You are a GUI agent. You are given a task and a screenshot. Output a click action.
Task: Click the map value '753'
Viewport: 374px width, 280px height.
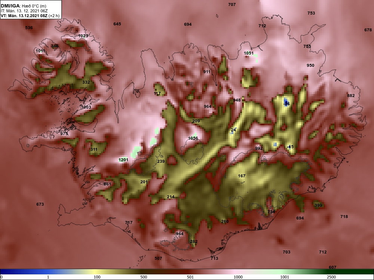tap(311, 13)
